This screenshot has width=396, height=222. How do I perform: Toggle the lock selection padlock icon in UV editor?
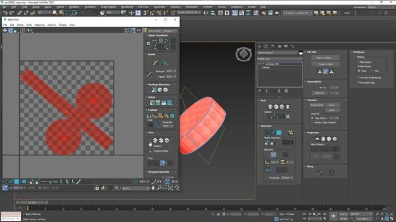(x=97, y=187)
